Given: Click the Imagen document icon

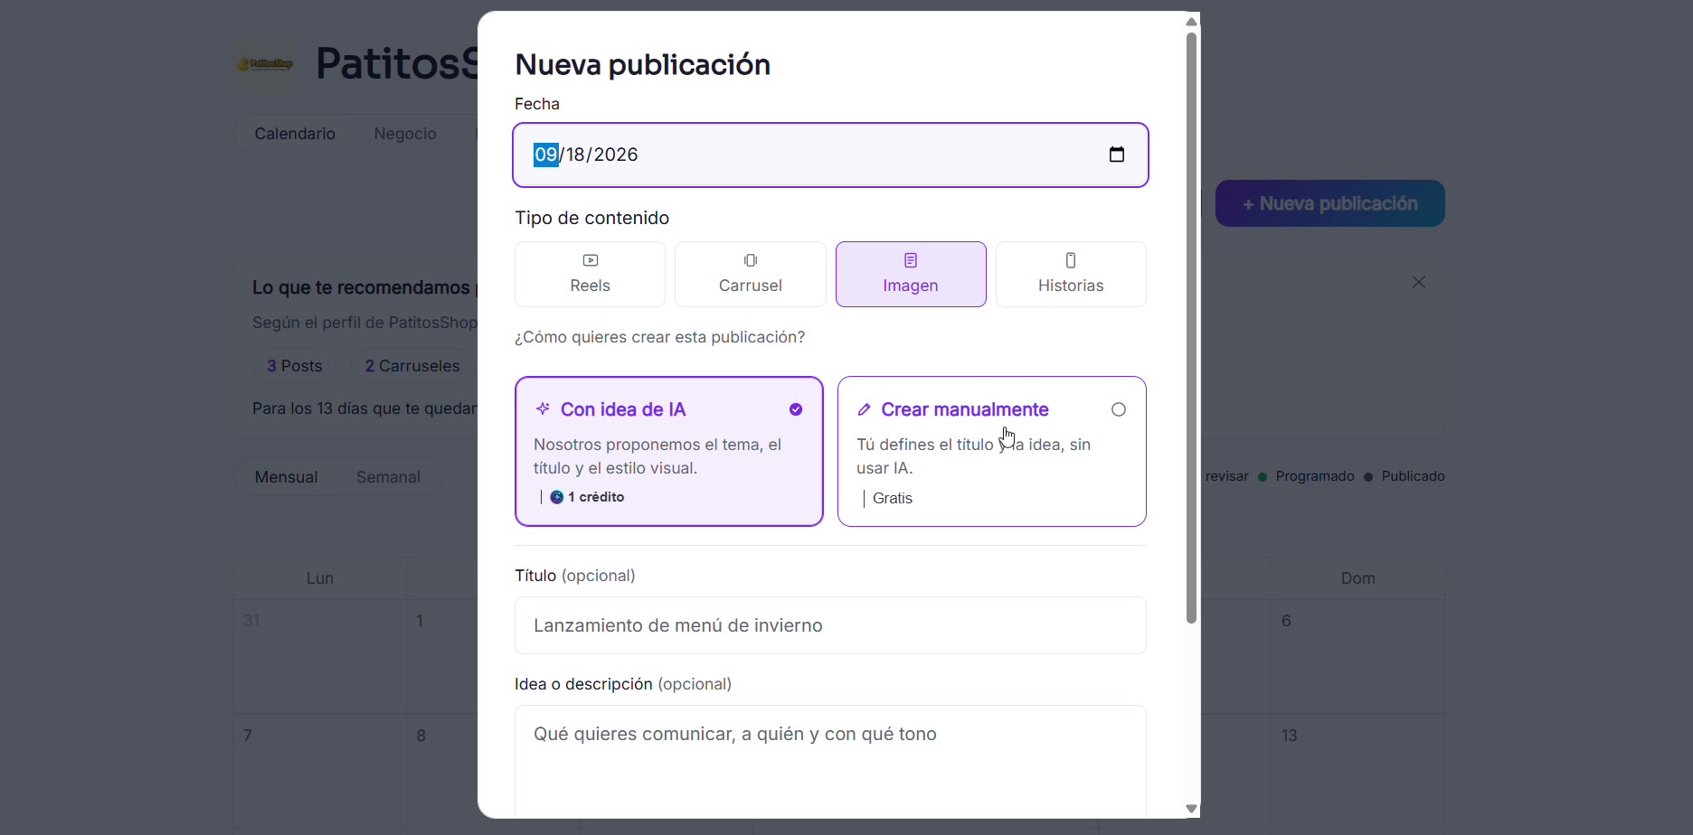Looking at the screenshot, I should pos(911,260).
